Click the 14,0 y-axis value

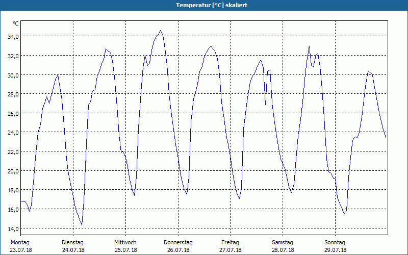[x=13, y=229]
